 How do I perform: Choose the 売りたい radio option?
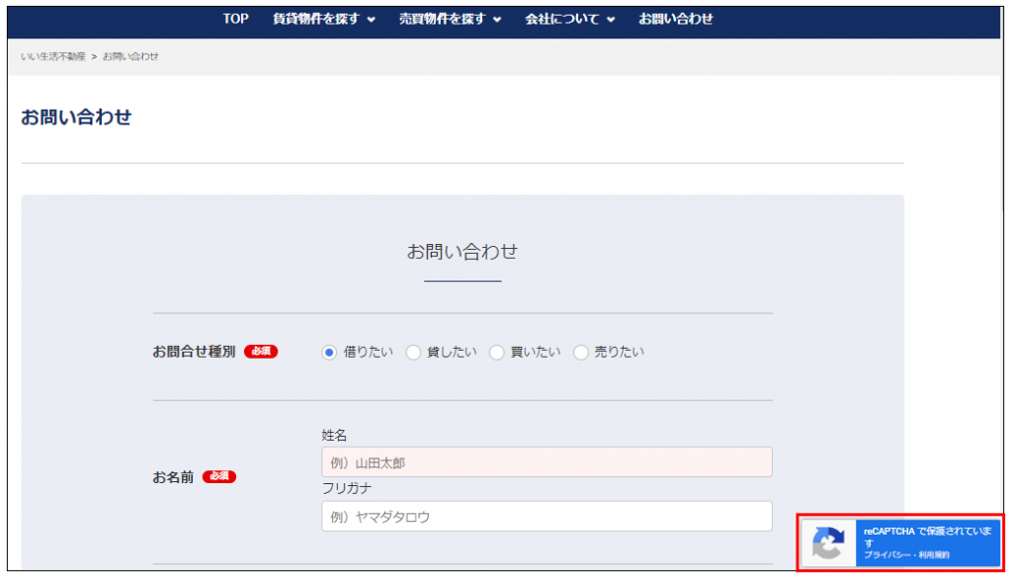(581, 353)
